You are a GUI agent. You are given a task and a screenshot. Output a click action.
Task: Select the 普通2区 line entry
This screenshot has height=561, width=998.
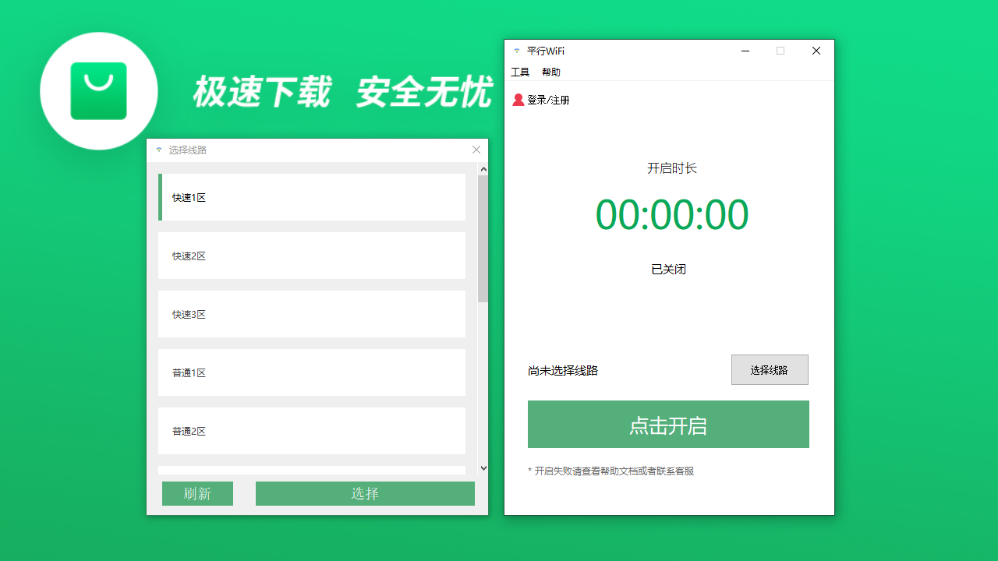[312, 431]
